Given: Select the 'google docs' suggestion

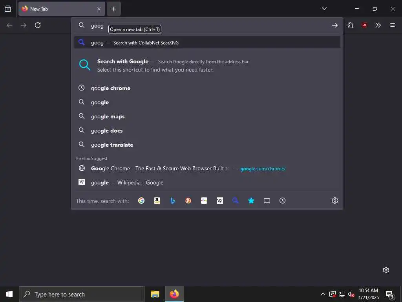Looking at the screenshot, I should (x=207, y=131).
